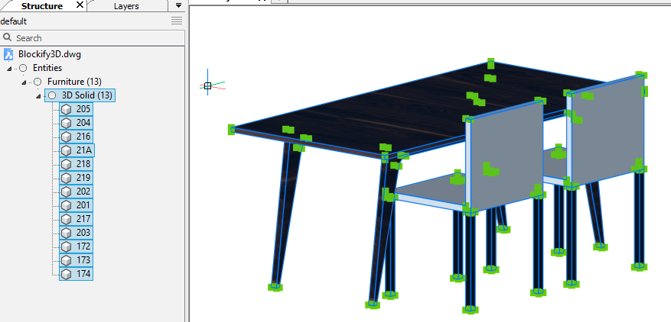Select the text 174 in tree
The image size is (671, 322).
point(83,274)
